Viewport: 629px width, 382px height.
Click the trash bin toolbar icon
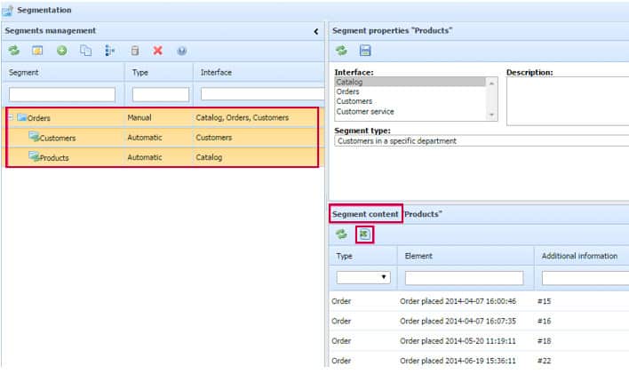tap(135, 51)
